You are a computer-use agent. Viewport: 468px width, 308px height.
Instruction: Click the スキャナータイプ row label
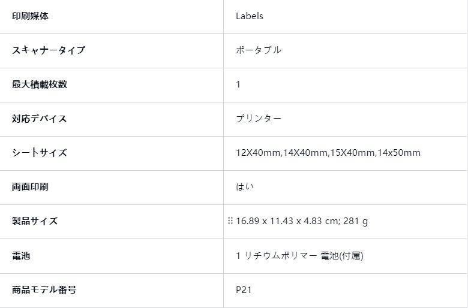49,50
